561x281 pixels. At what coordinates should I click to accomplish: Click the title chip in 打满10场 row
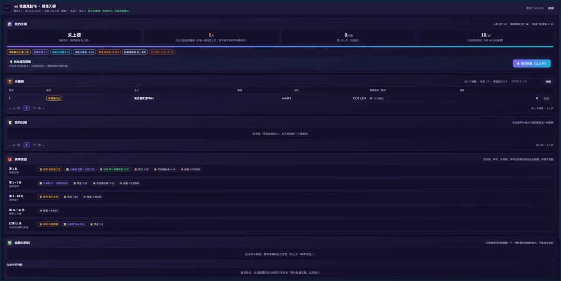[x=48, y=224]
